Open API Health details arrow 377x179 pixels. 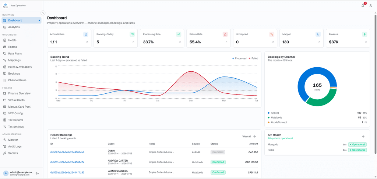point(363,136)
